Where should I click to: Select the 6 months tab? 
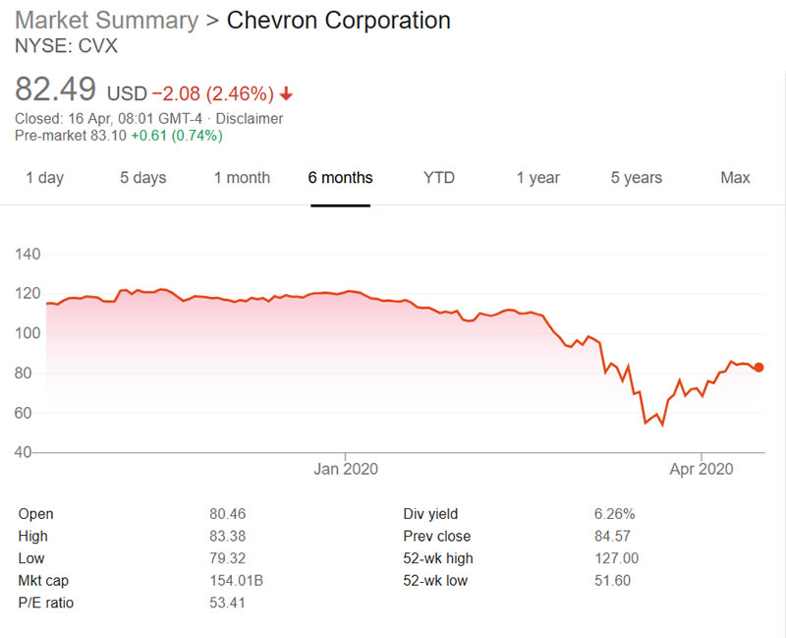(340, 178)
